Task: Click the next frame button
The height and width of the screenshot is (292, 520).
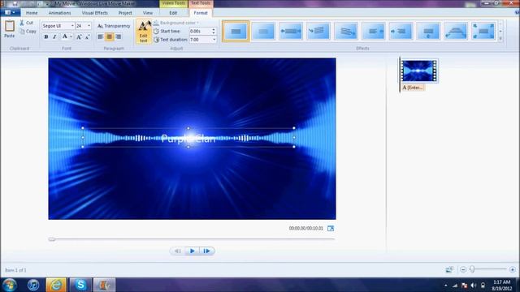Action: tap(206, 251)
